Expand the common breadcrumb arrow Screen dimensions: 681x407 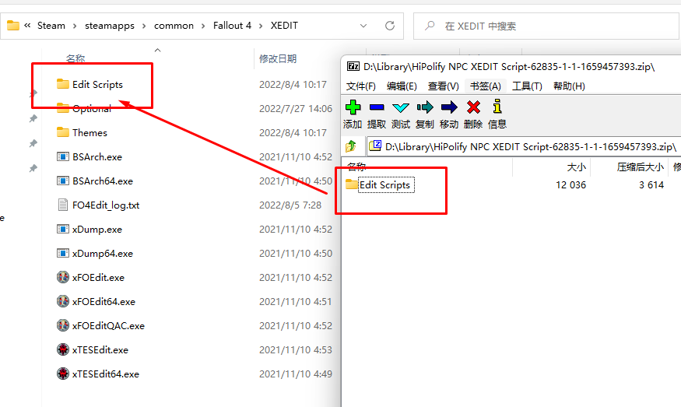click(203, 26)
